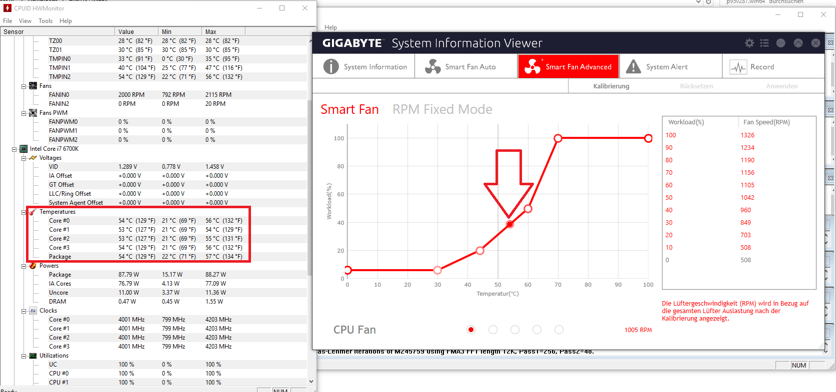Click the Sensor column header

[x=57, y=31]
